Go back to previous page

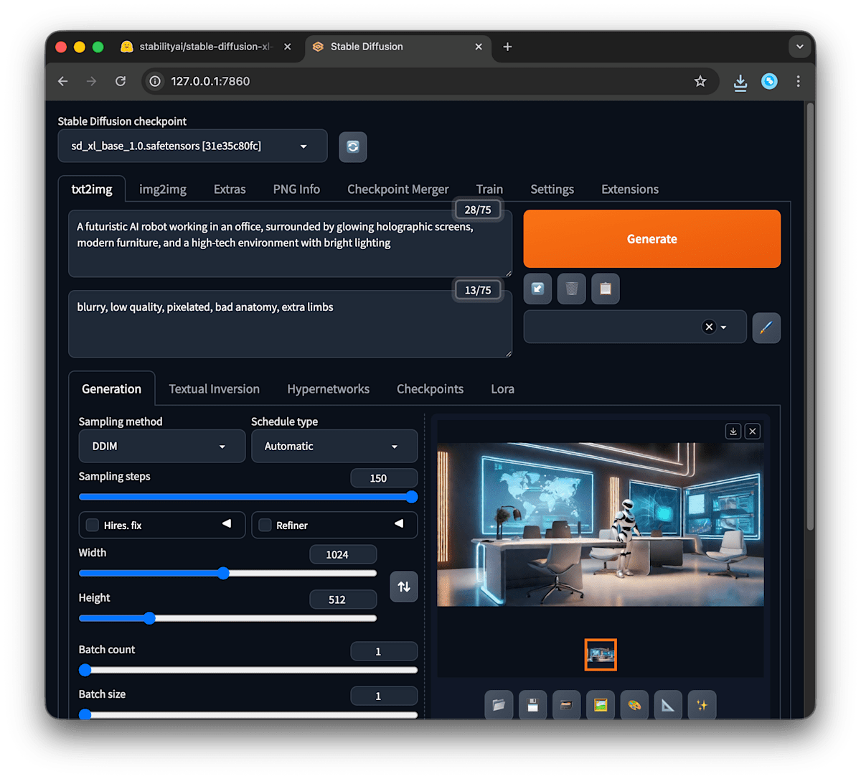point(63,81)
